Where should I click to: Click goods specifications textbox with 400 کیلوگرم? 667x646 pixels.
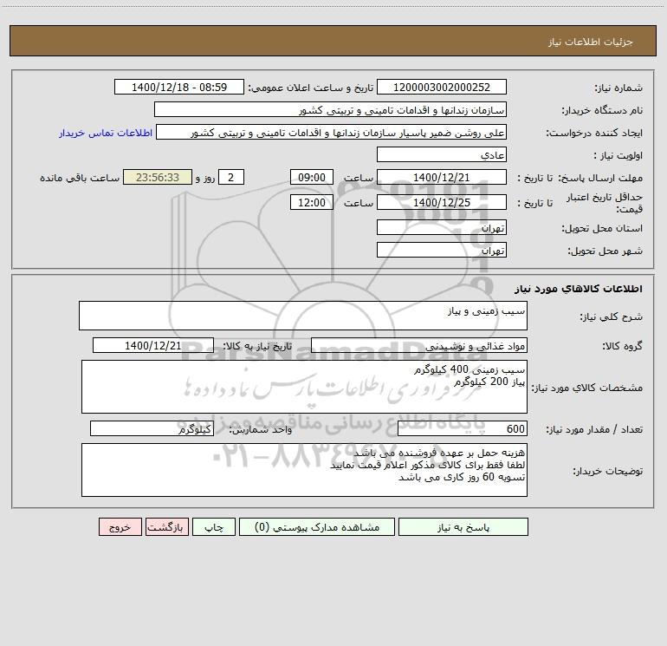304,387
